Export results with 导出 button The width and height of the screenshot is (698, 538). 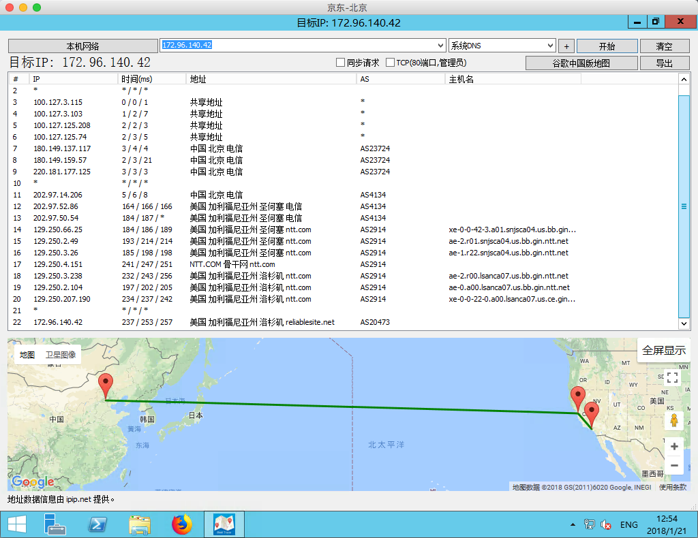[x=664, y=63]
